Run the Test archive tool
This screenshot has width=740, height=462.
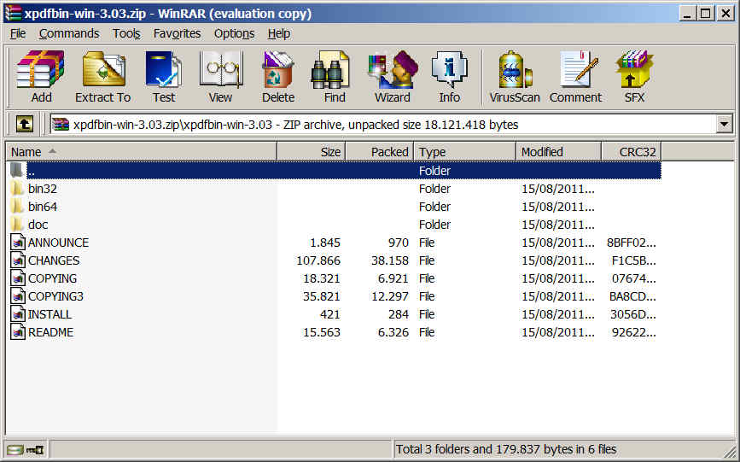164,78
